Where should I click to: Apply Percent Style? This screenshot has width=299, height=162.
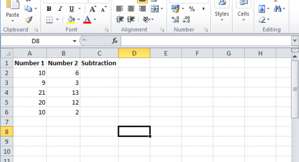pos(192,9)
